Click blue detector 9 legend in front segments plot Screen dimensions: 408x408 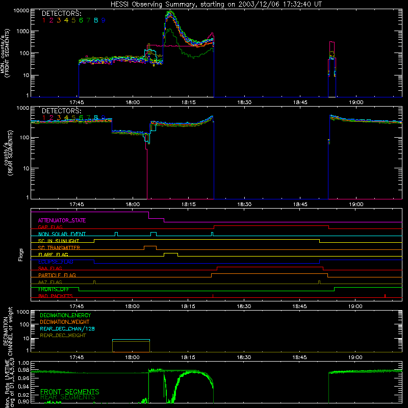(x=104, y=20)
